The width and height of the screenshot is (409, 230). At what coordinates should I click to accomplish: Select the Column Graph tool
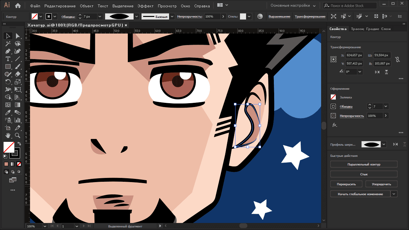click(18, 120)
